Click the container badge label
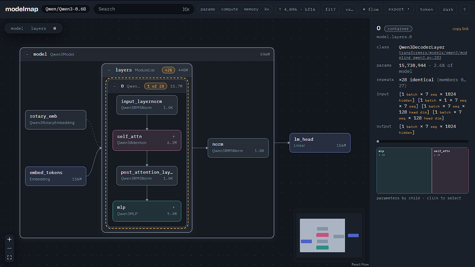 [x=398, y=29]
